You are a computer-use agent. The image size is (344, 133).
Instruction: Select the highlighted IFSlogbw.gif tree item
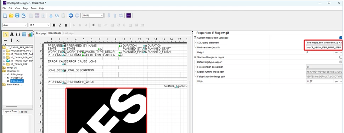point(17,81)
